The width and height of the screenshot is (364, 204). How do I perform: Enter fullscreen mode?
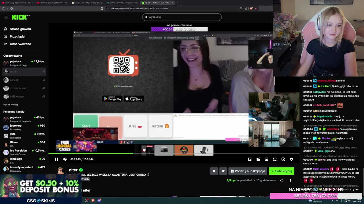coord(275,159)
